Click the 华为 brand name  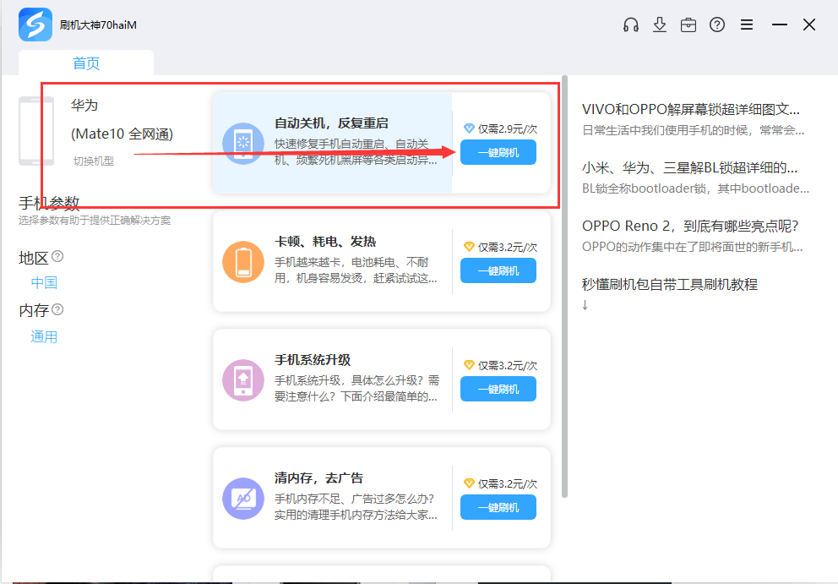tap(84, 105)
